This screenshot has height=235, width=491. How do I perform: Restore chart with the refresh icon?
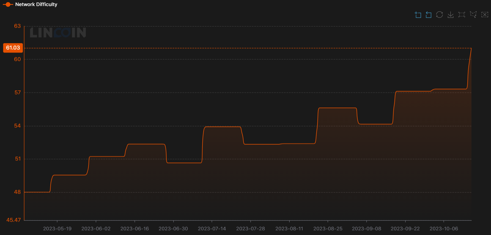pyautogui.click(x=440, y=15)
